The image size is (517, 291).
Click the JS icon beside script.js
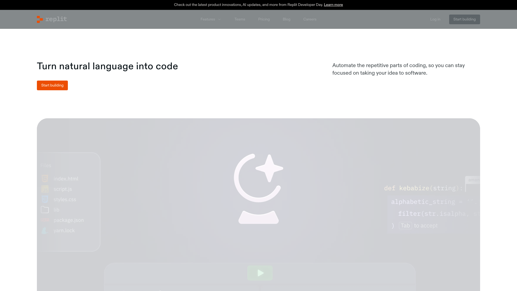[45, 189]
